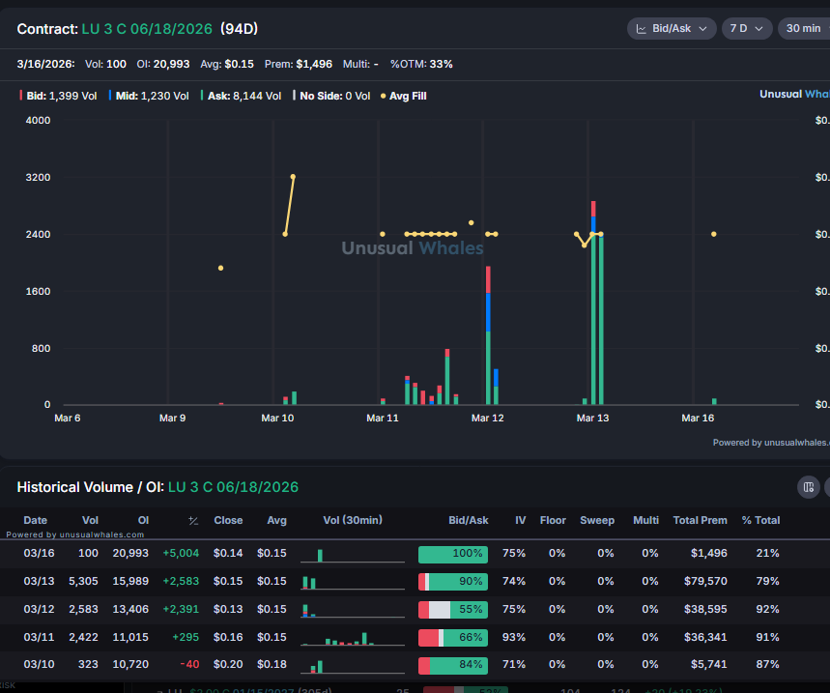This screenshot has width=830, height=693.
Task: Click the % Total column header
Action: coord(760,520)
